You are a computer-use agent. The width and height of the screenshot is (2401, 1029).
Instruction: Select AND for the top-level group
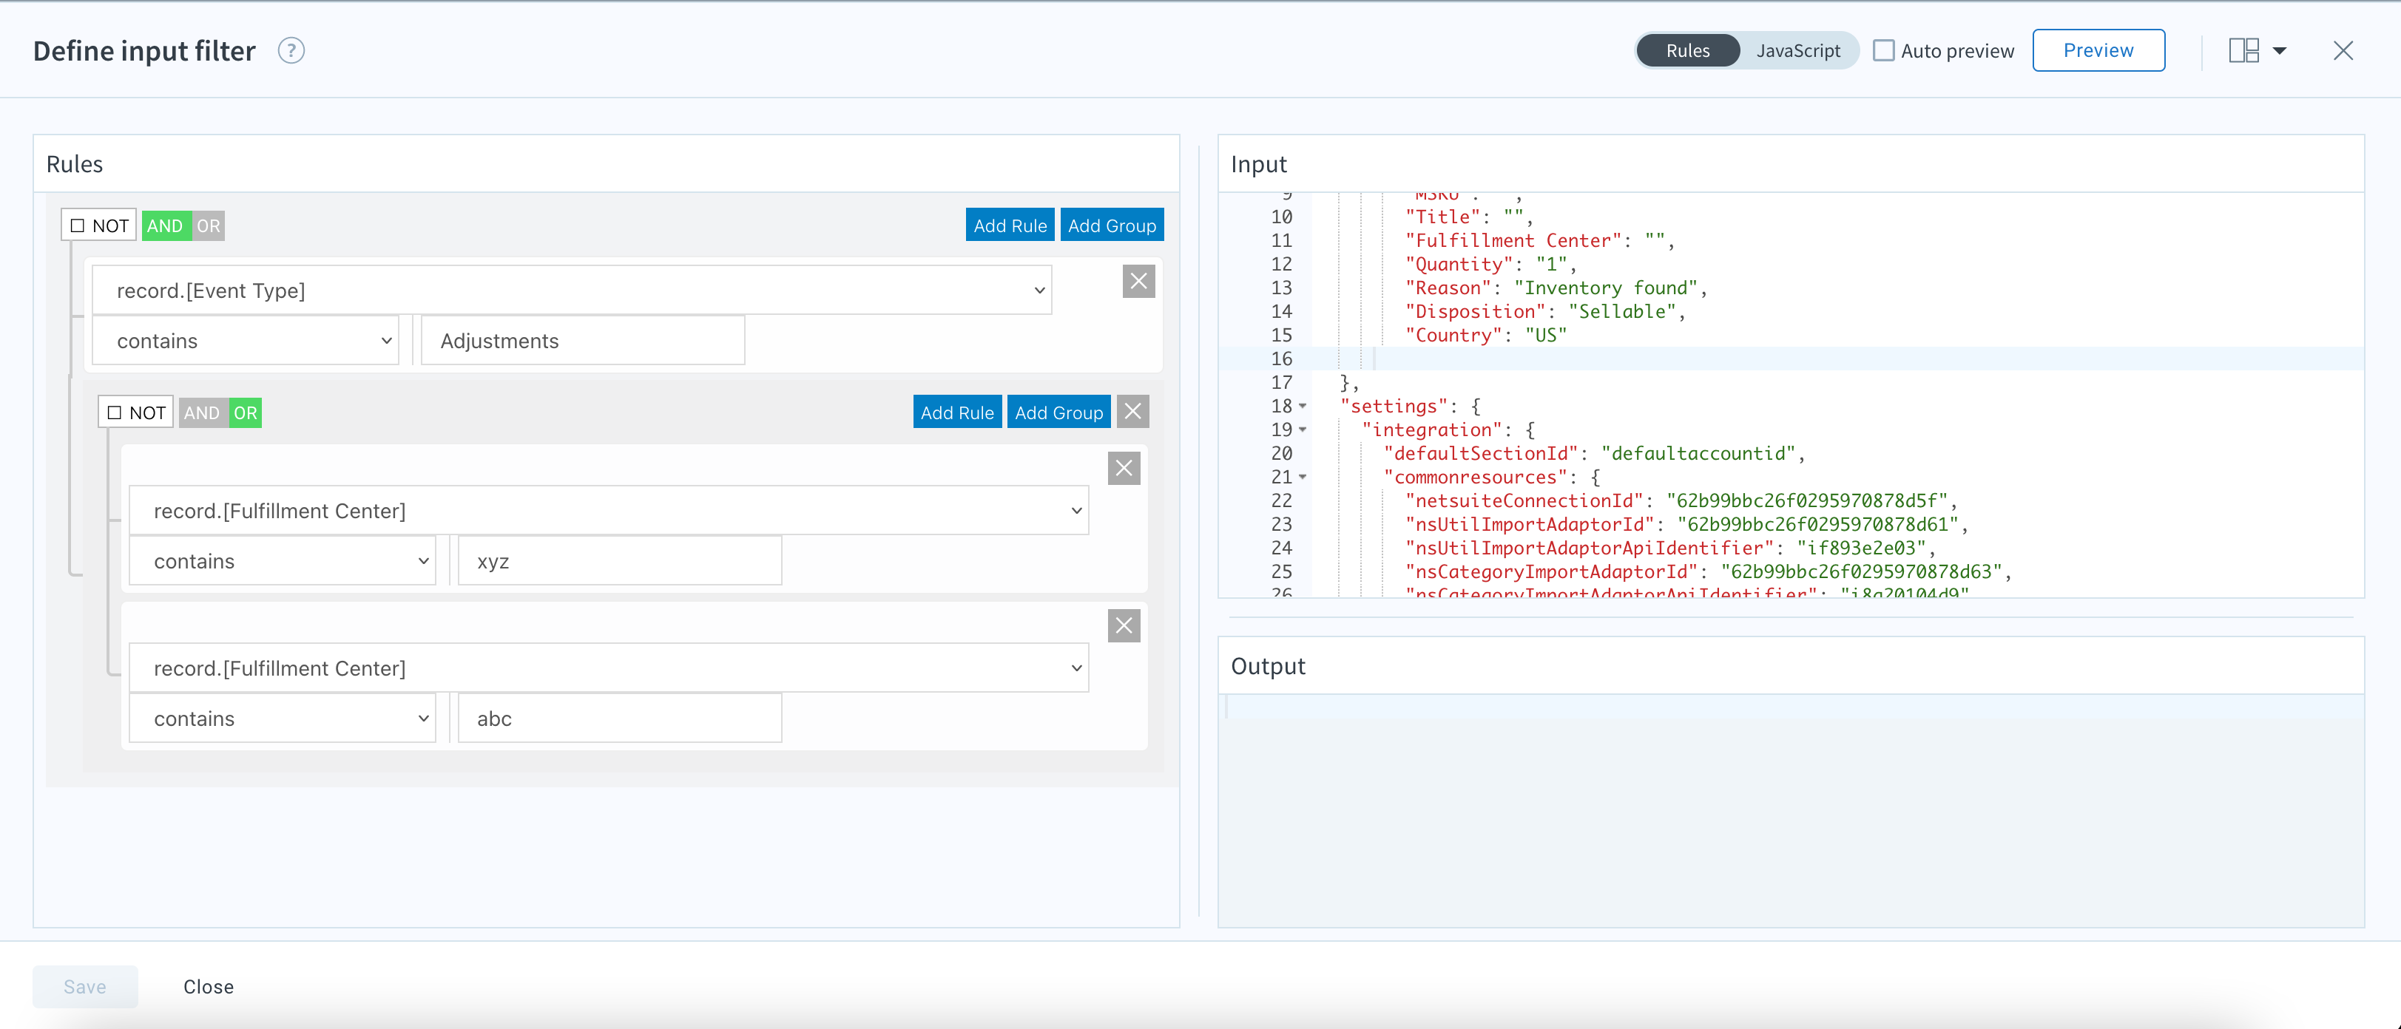(165, 225)
